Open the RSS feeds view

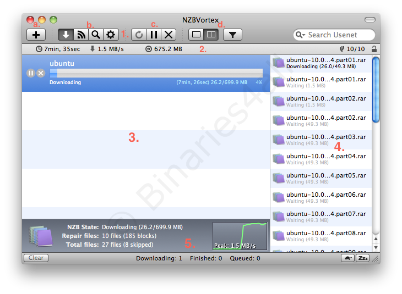tap(81, 35)
